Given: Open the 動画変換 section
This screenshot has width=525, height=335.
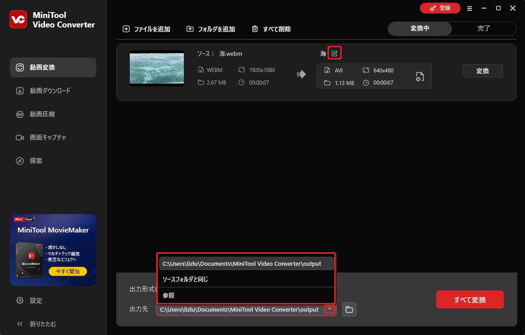Looking at the screenshot, I should [x=53, y=67].
